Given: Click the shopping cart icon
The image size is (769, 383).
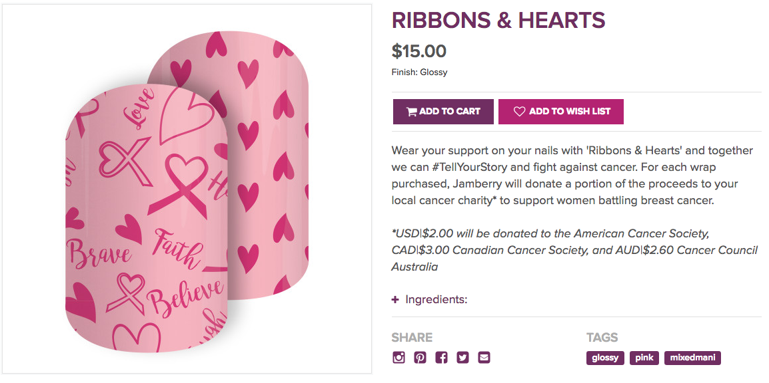Looking at the screenshot, I should coord(411,112).
